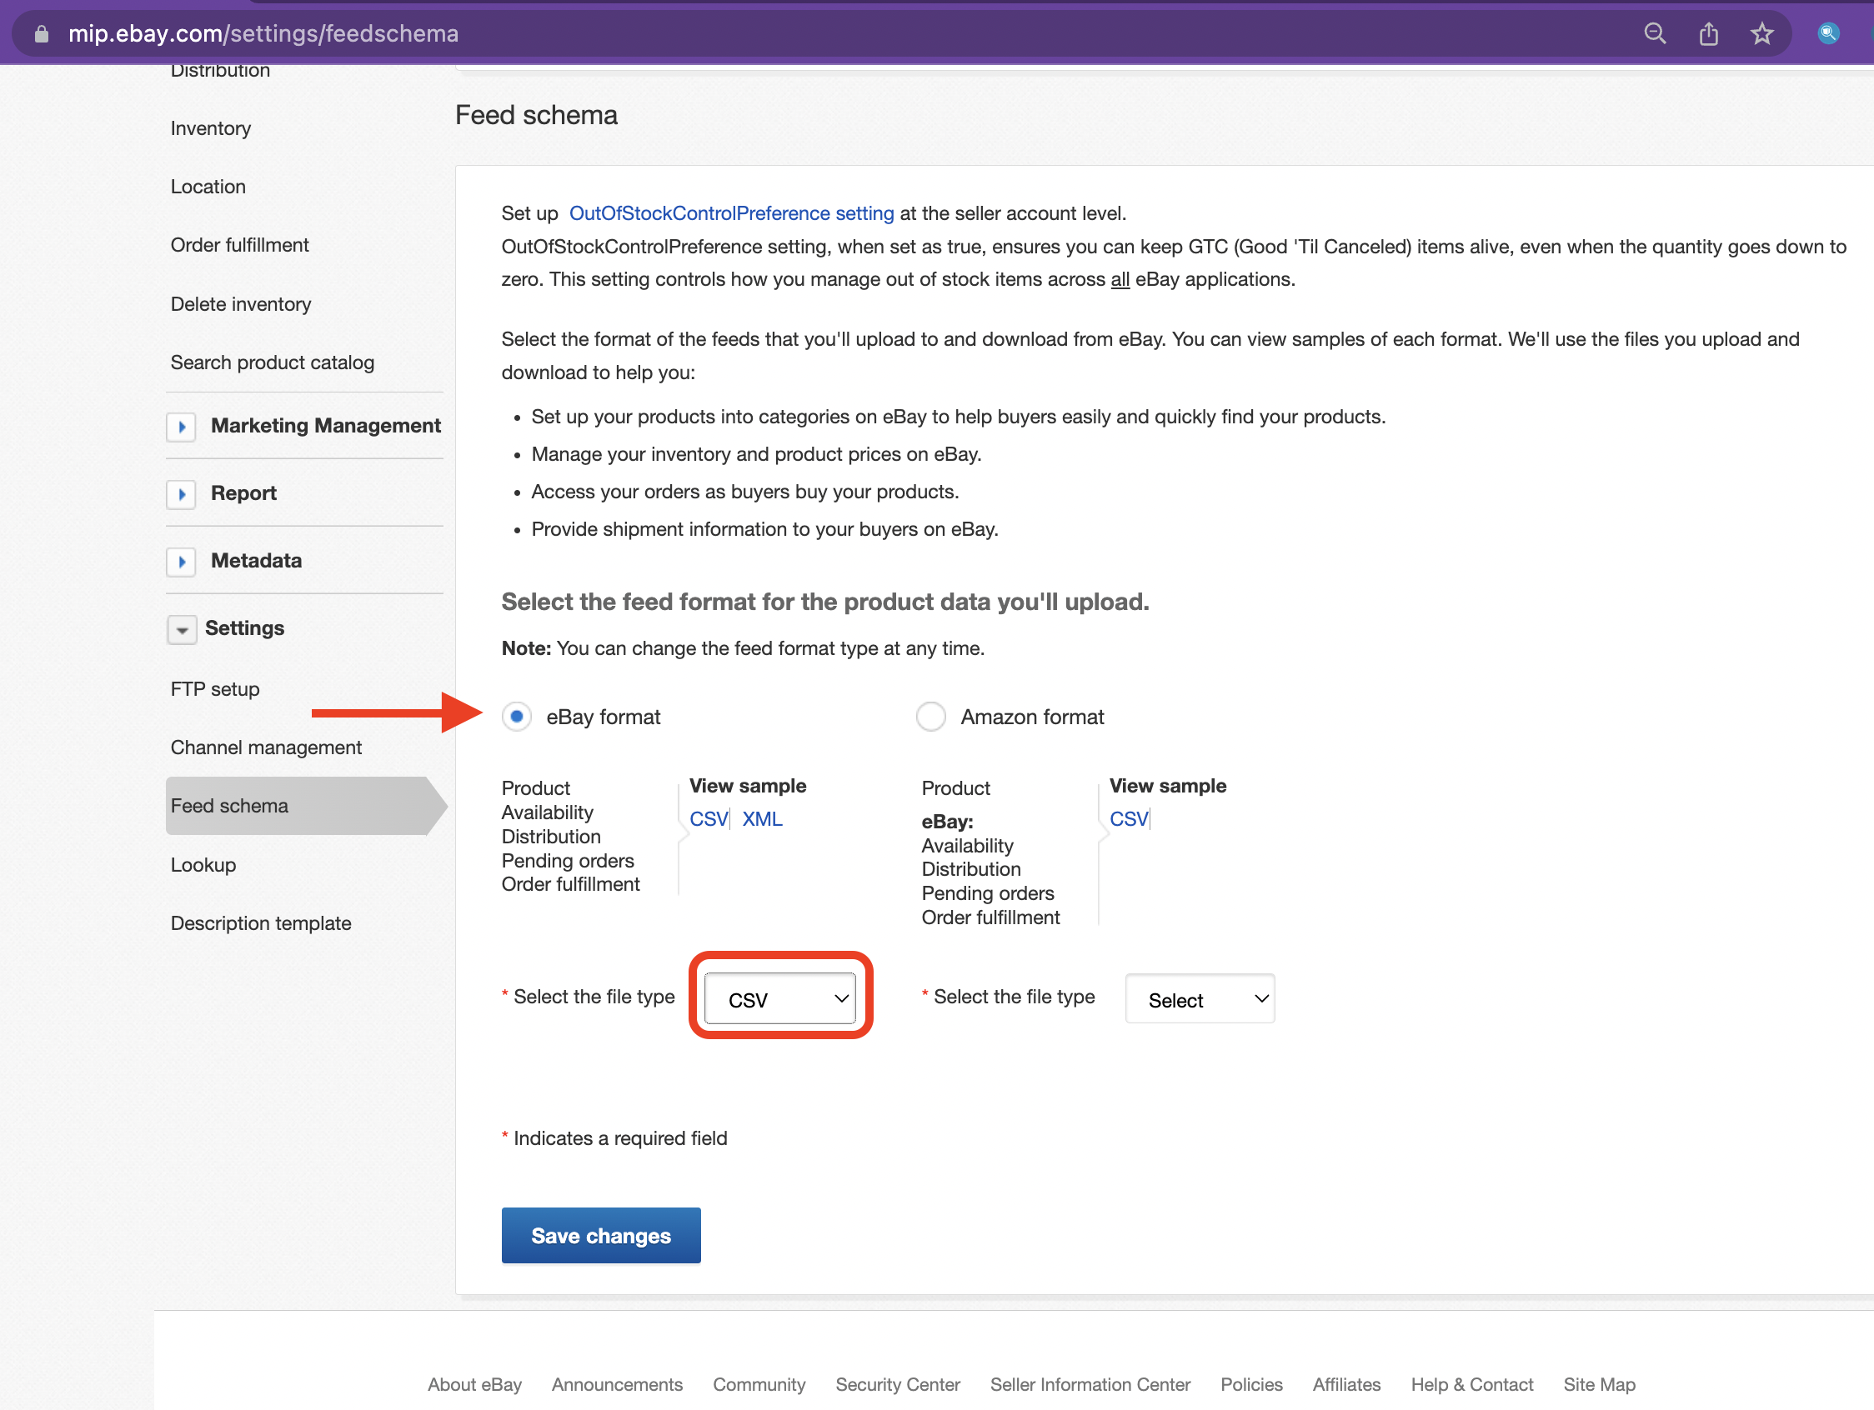Viewport: 1874px width, 1410px height.
Task: Open Policies footer link
Action: [1251, 1385]
